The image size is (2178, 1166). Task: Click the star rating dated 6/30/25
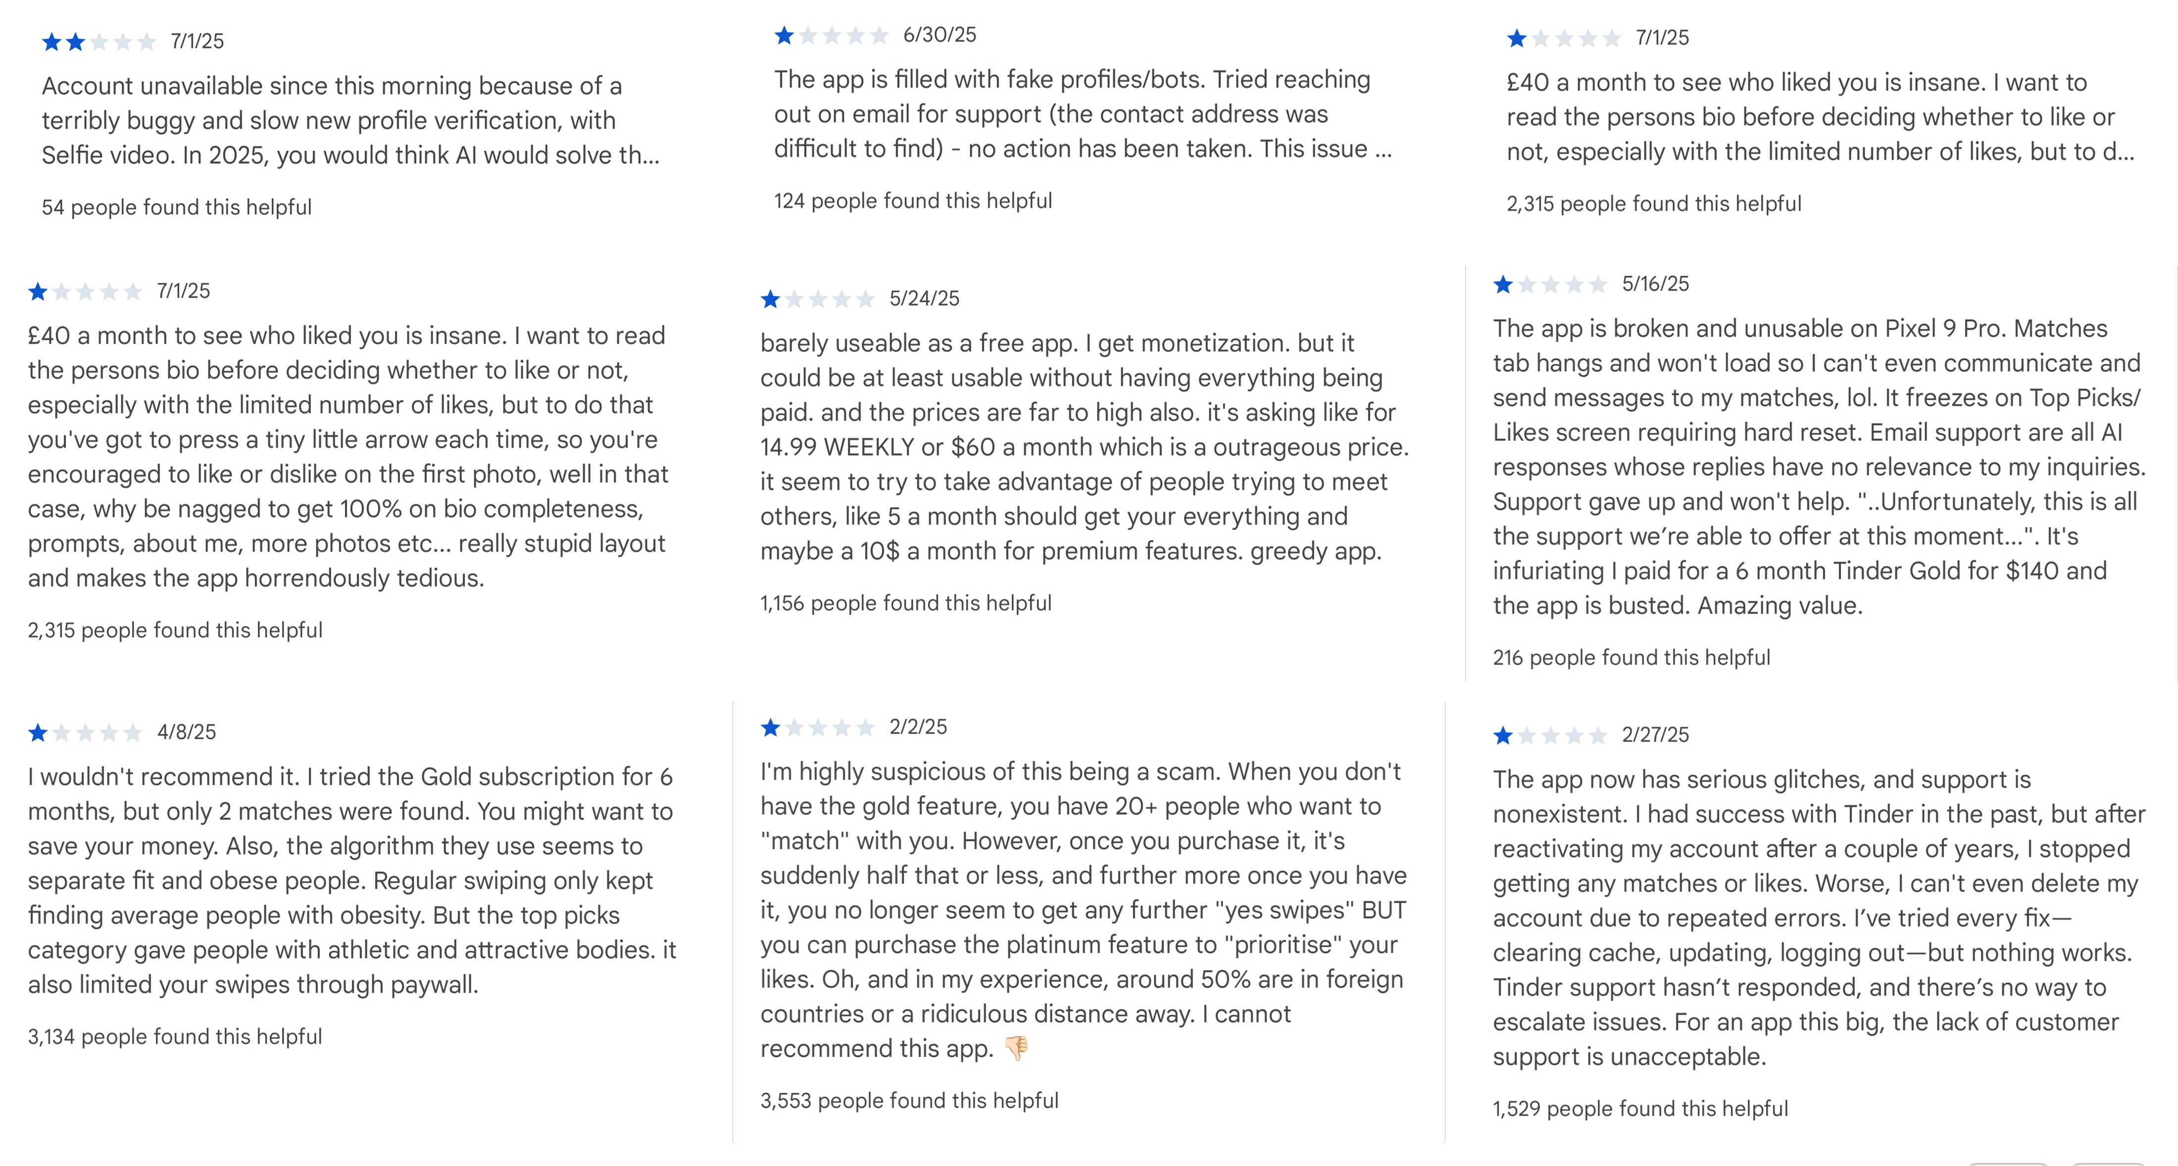click(x=831, y=35)
